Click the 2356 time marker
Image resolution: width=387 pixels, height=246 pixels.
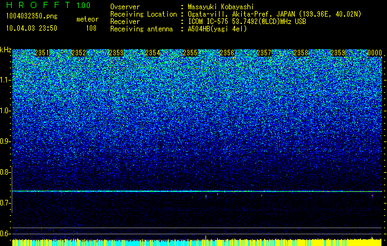[x=227, y=53]
